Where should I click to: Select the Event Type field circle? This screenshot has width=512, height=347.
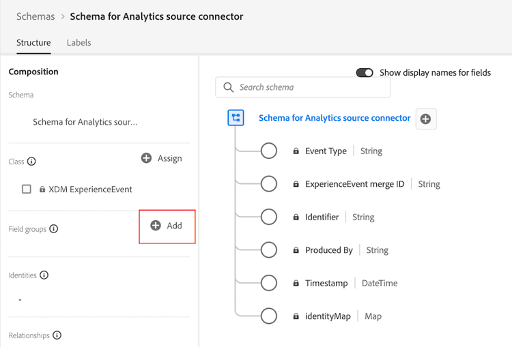tap(269, 151)
